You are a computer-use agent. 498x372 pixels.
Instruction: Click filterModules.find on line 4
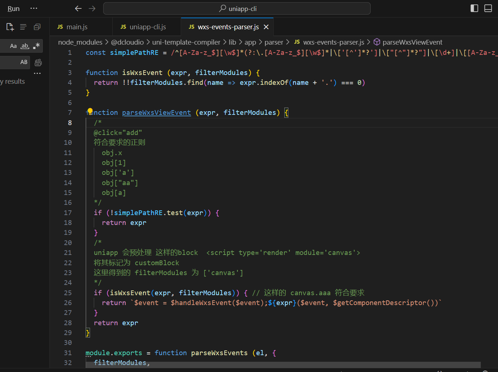point(166,83)
